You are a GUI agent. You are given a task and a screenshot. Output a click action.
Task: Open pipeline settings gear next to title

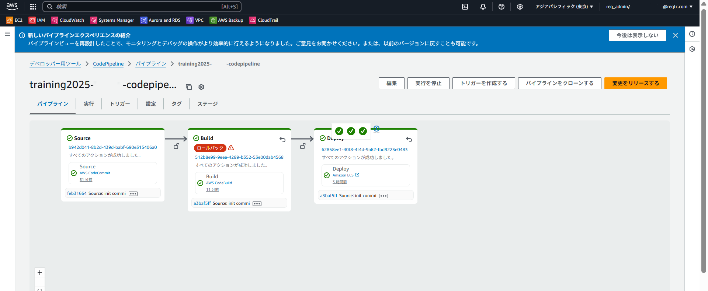coord(201,87)
